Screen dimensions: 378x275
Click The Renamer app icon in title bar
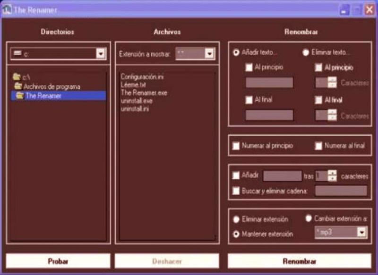pos(7,9)
